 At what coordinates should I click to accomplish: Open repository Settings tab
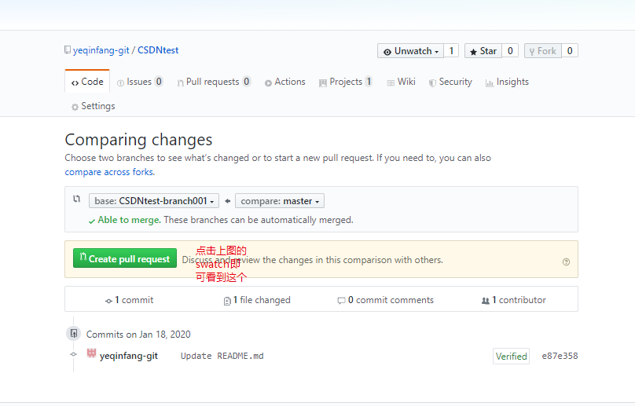tap(94, 106)
